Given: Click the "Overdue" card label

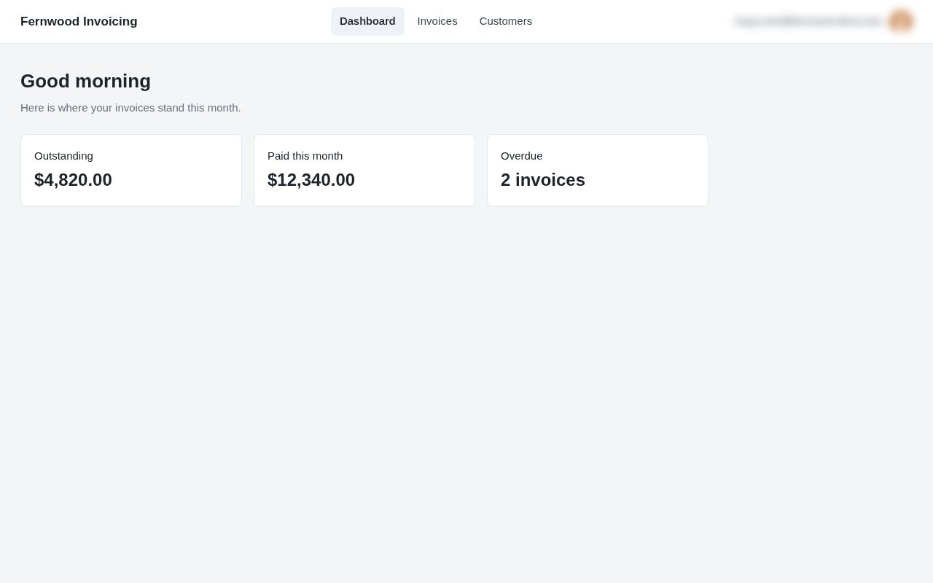Looking at the screenshot, I should click(x=522, y=156).
